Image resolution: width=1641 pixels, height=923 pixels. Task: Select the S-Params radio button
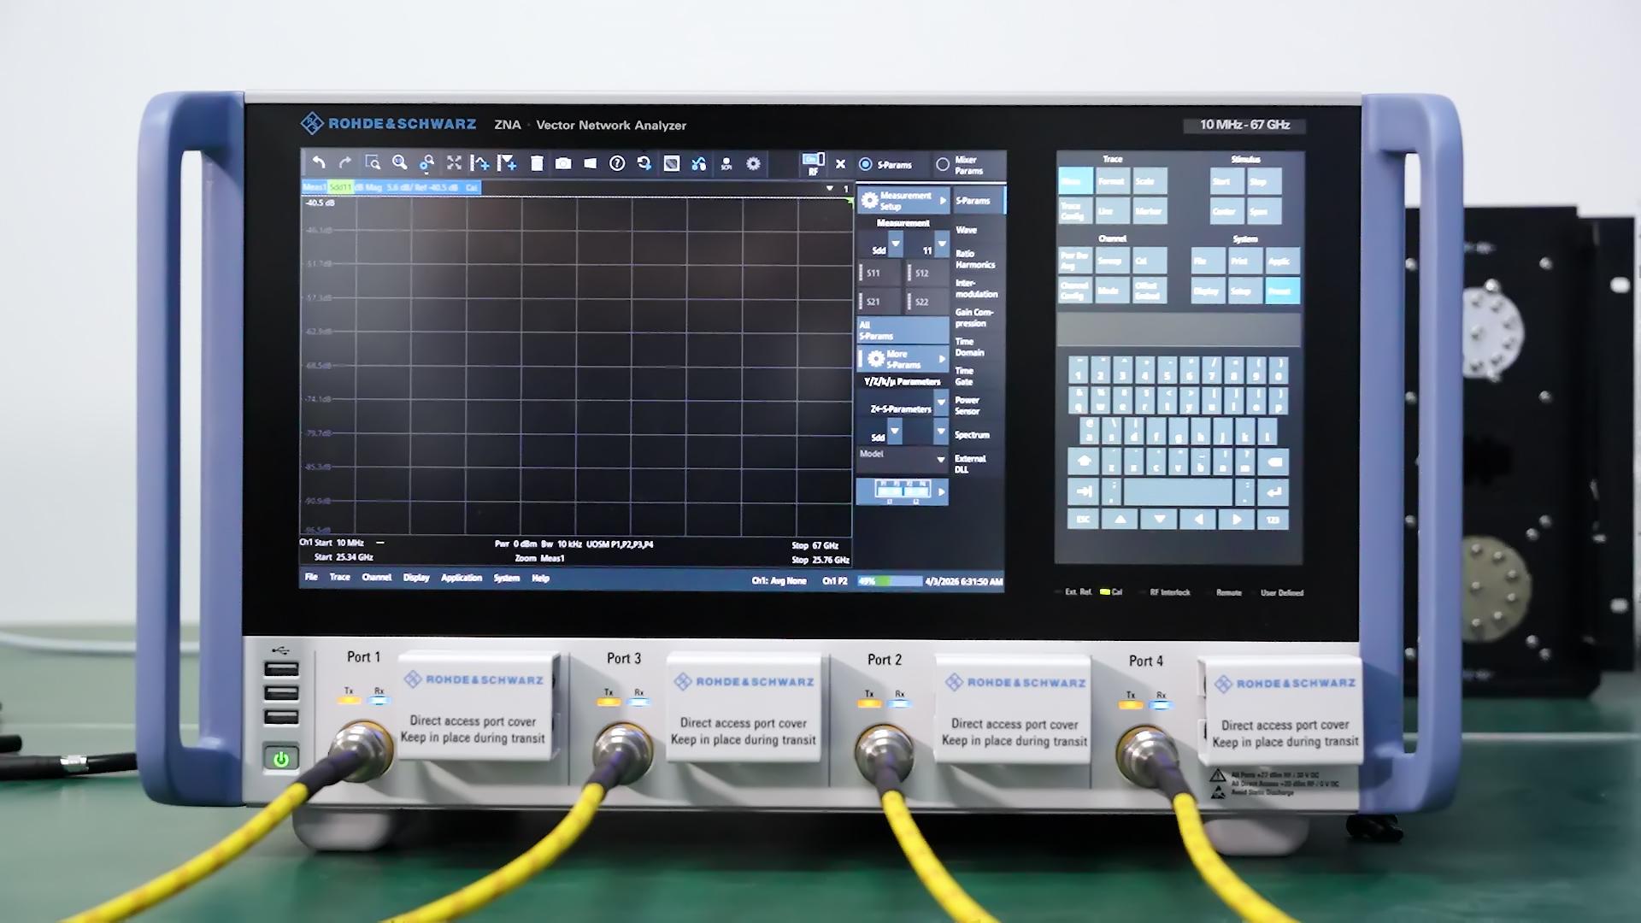click(x=866, y=164)
